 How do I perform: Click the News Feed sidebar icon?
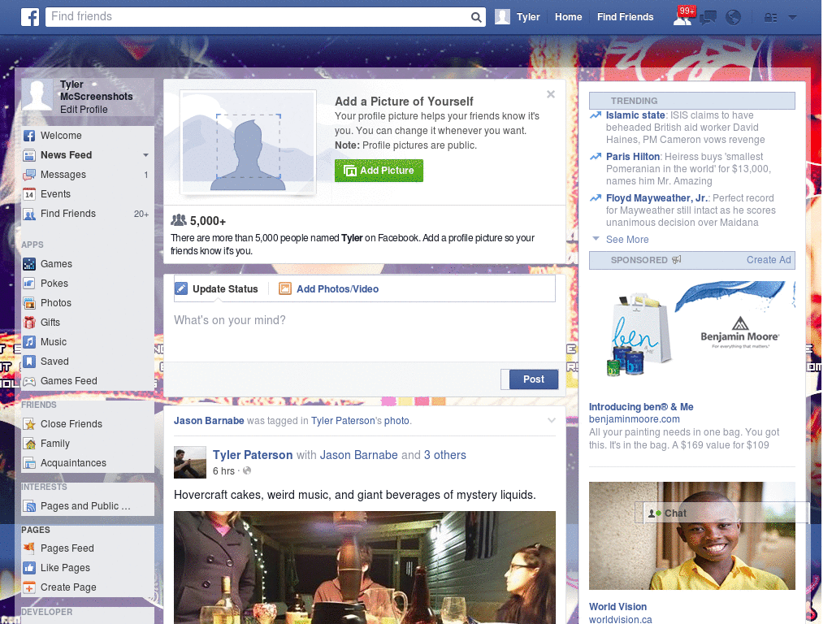click(x=29, y=155)
